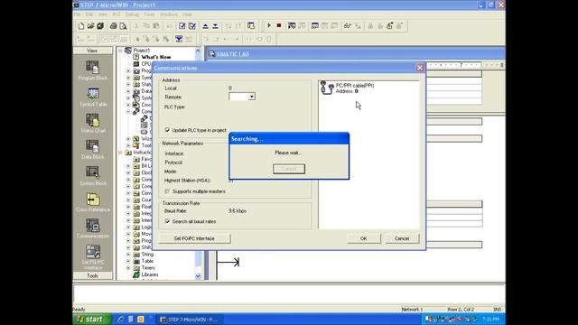Open Cross Reference from the View bar
578x325 pixels.
coord(93,202)
